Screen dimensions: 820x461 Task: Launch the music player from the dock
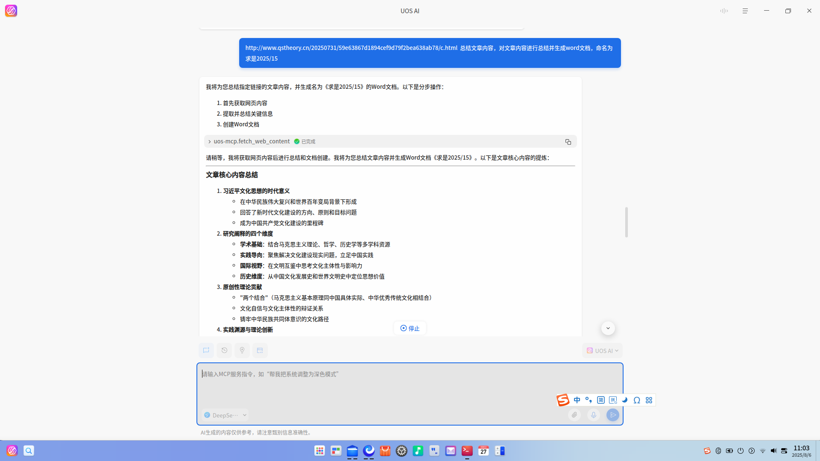point(418,451)
